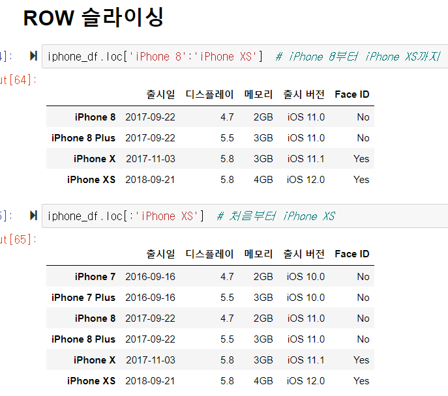Screen dimensions: 448x396
Task: Click iOS 10.0 in iPhone 7 row
Action: pos(306,276)
